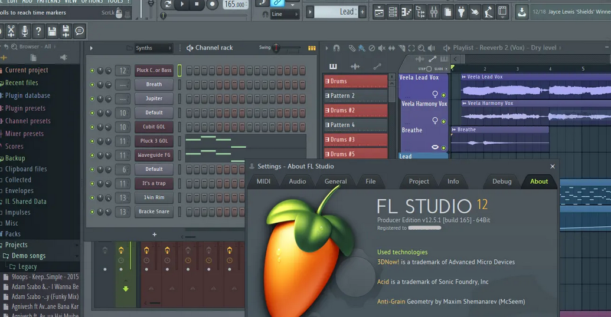Click the graph editor icon in Channel rack
Viewport: 611px width, 317px height.
click(312, 48)
